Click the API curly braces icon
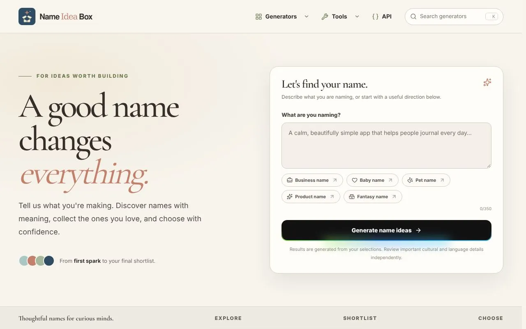This screenshot has width=526, height=329. pos(375,17)
